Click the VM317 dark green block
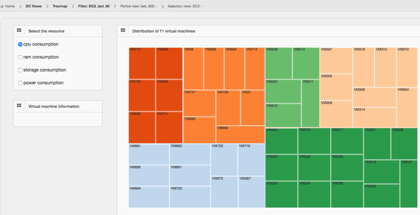The height and width of the screenshot is (215, 420). [x=347, y=141]
